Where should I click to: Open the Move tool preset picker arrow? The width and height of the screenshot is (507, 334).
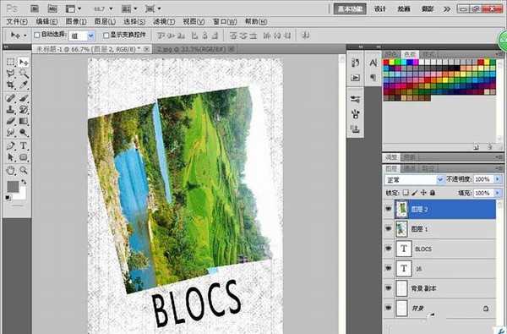click(25, 36)
